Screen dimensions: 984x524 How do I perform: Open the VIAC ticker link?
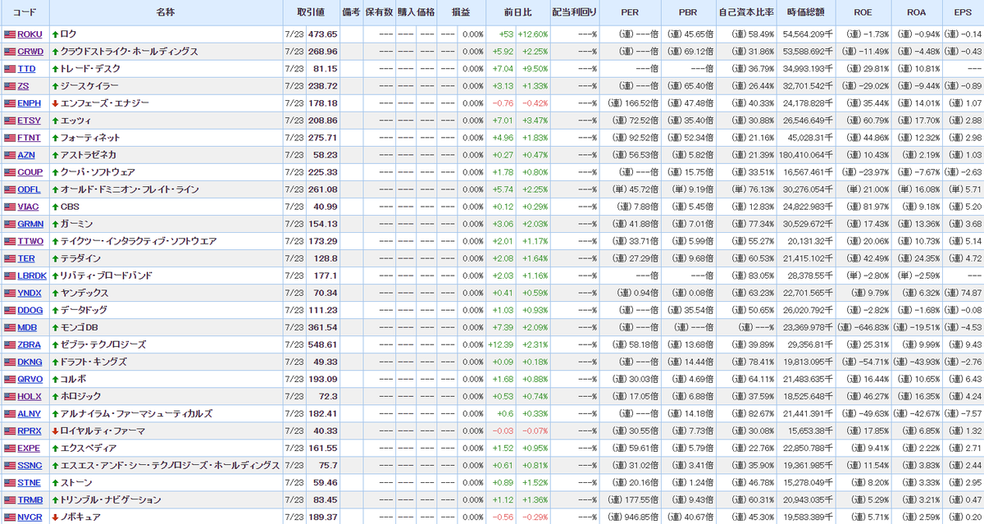coord(29,207)
